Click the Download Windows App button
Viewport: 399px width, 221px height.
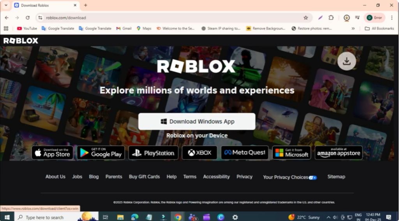click(197, 122)
